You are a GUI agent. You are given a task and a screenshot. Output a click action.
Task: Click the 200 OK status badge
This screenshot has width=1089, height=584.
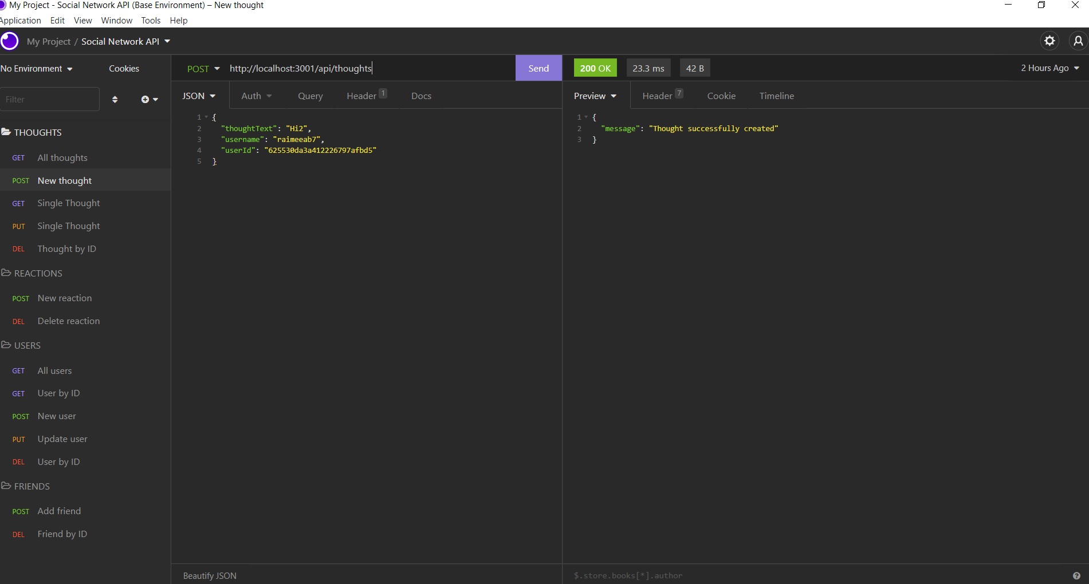pyautogui.click(x=595, y=68)
